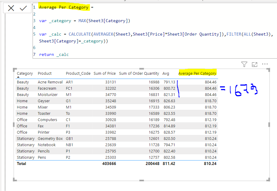Click the order quantity value 17333
Viewport: 277px width, 191px height.
coord(154,107)
